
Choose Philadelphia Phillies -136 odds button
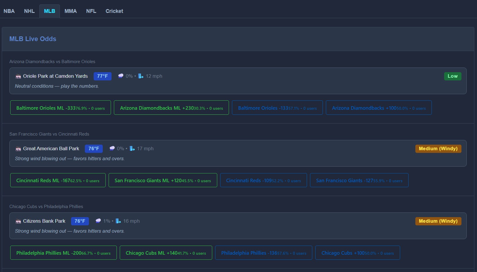[x=264, y=253]
